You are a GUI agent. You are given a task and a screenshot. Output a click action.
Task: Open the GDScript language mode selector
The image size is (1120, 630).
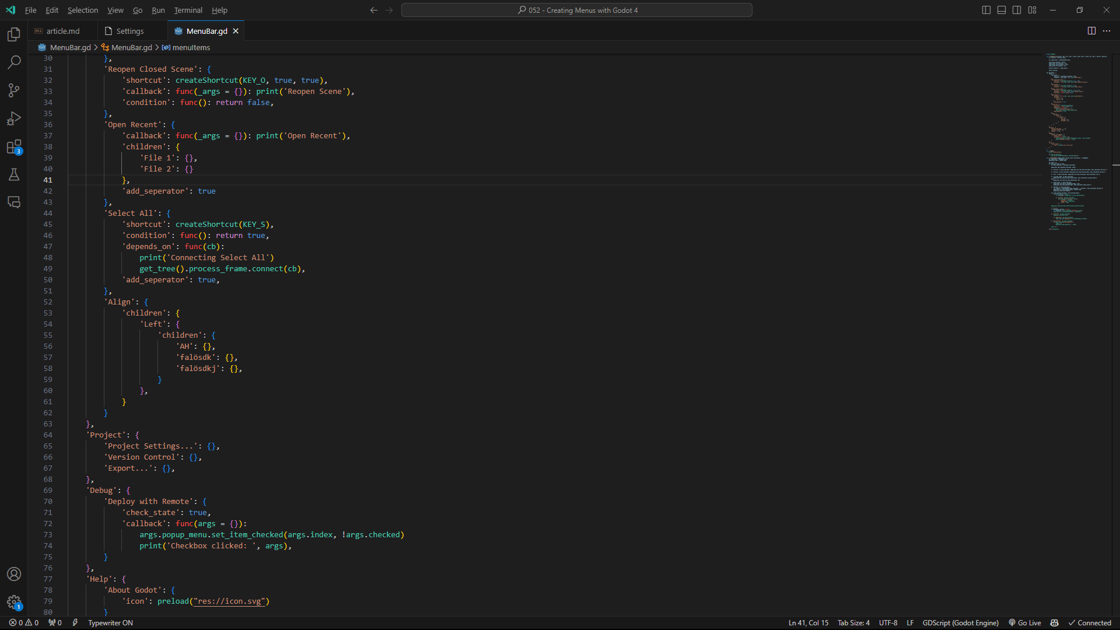pyautogui.click(x=960, y=623)
